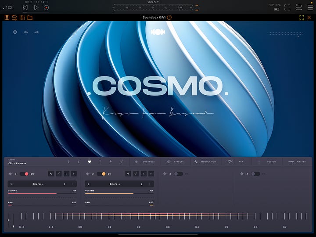
Task: Close the Soundbox plugin window
Action: point(309,18)
